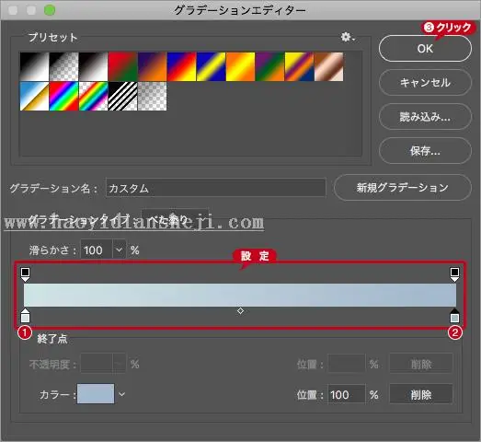Click the 読み込み... load button
This screenshot has height=442, width=481.
(x=425, y=117)
